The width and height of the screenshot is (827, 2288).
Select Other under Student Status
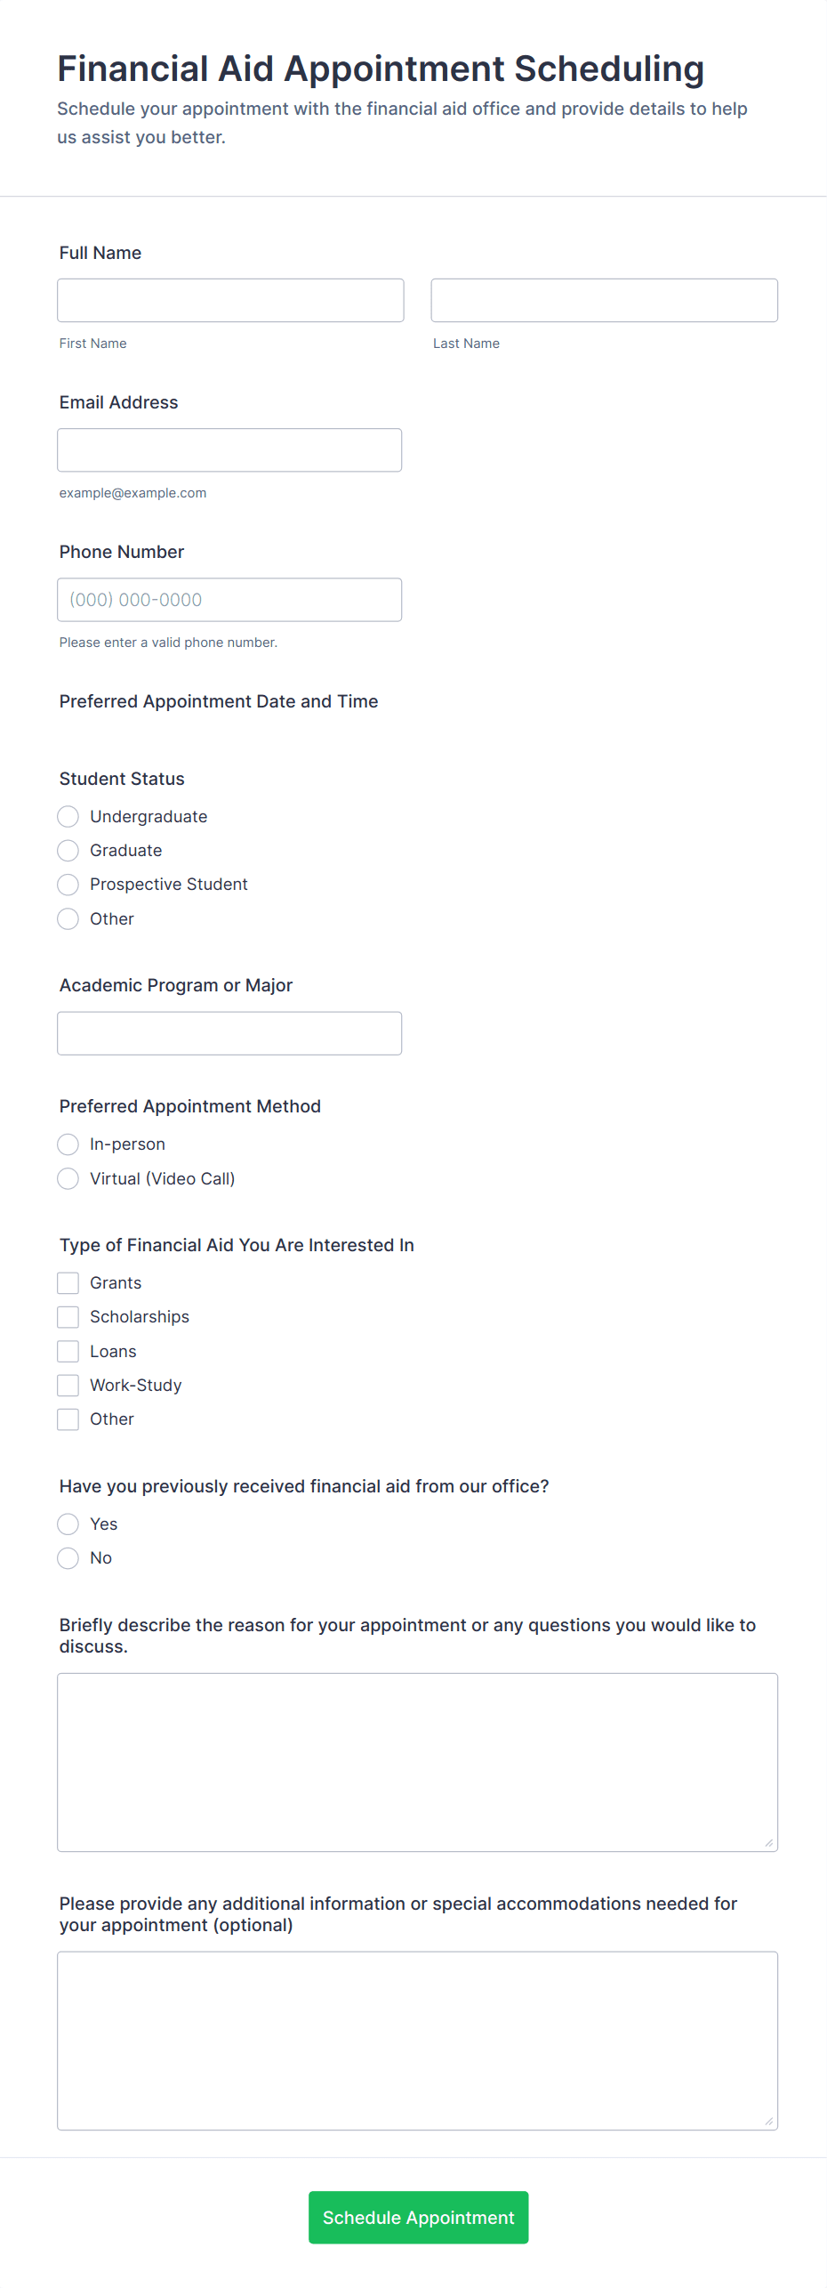click(68, 919)
